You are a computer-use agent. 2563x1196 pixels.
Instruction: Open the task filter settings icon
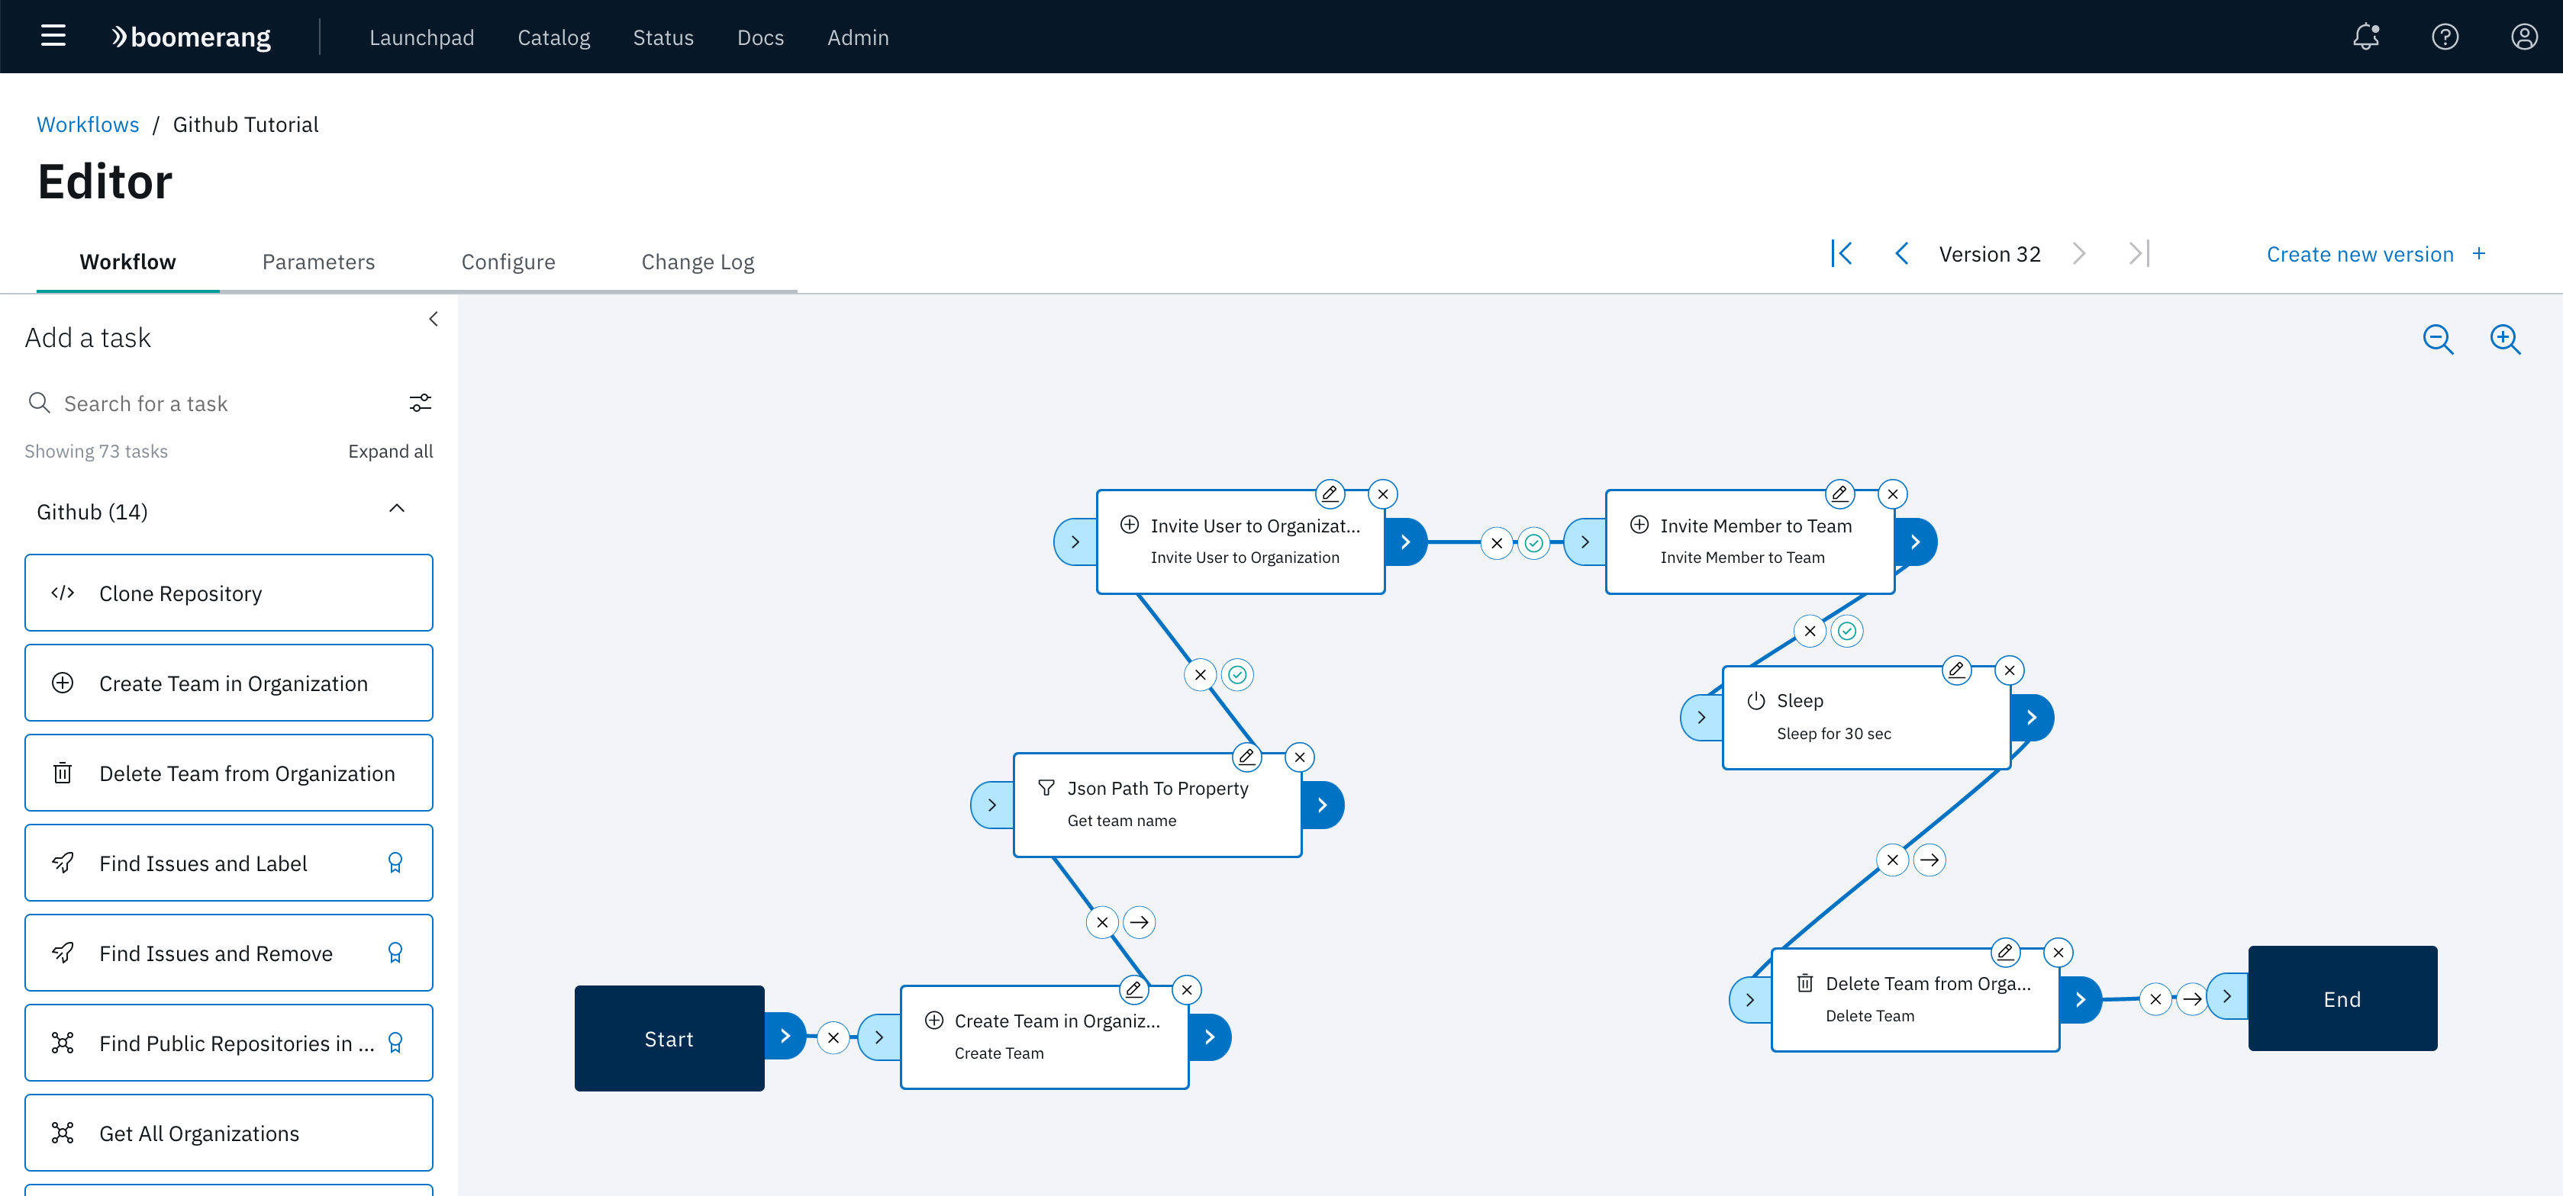point(420,403)
